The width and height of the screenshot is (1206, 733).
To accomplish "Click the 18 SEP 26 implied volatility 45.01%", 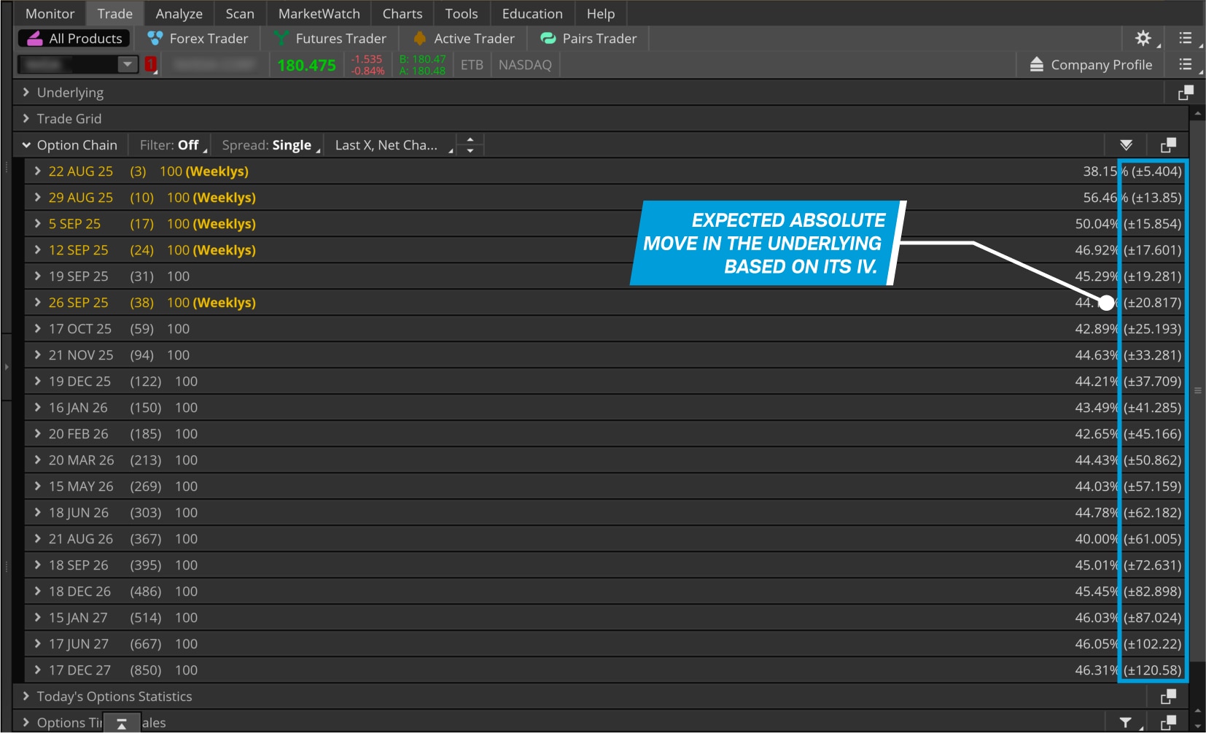I will pos(1097,565).
